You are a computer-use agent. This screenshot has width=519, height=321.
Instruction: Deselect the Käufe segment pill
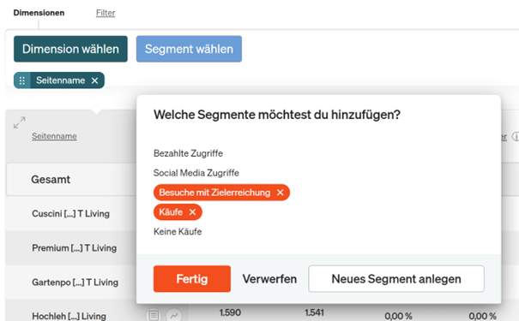[x=171, y=212]
